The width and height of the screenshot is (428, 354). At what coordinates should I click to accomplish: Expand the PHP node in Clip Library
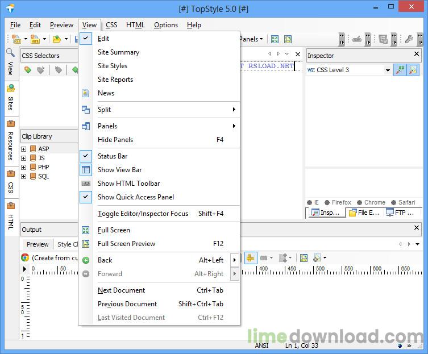click(x=24, y=168)
